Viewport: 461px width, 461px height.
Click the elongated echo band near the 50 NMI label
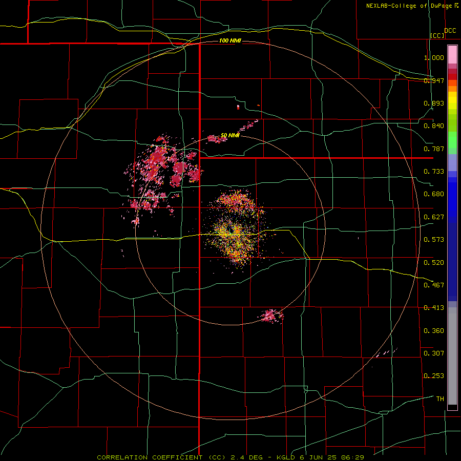[x=218, y=139]
